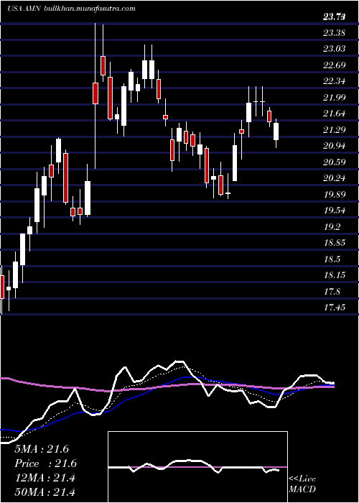The height and width of the screenshot is (503, 359).
Task: Click the 18.15 price axis label
Action: 335,275
